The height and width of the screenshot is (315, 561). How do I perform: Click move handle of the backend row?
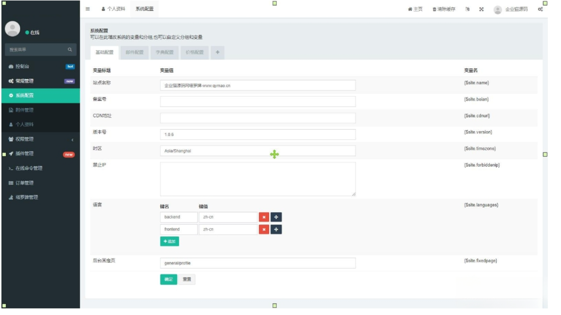pos(276,217)
